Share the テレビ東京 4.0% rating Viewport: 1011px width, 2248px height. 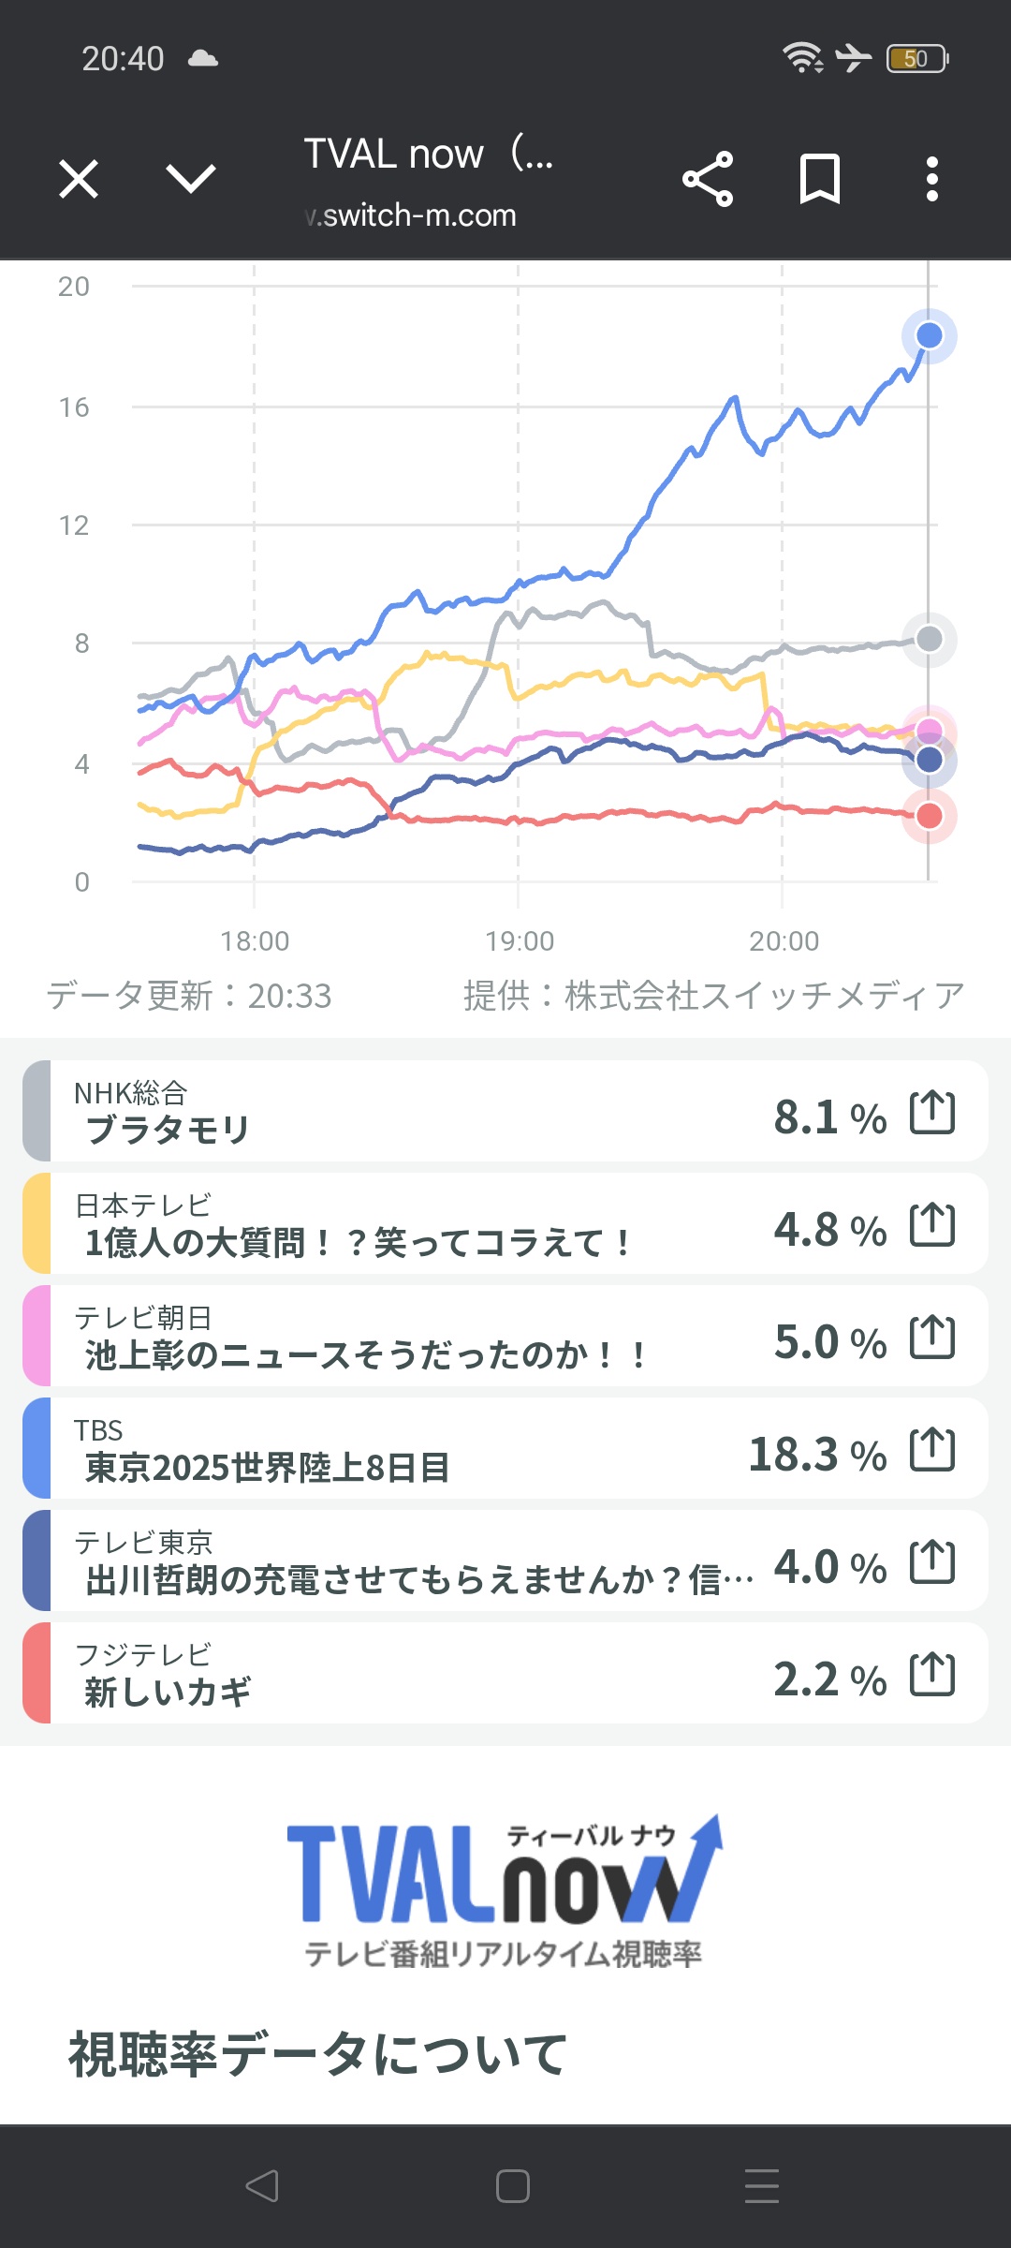pyautogui.click(x=932, y=1562)
